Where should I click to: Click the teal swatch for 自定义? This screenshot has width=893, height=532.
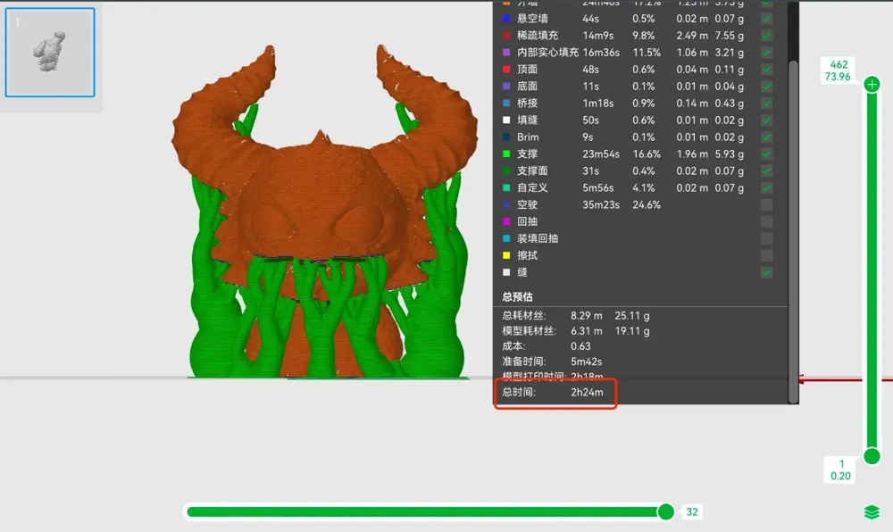pyautogui.click(x=506, y=187)
